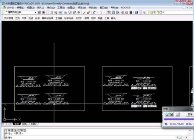Open 工具 in the RDCADS toolbar
This screenshot has width=194, height=140.
pos(107,18)
